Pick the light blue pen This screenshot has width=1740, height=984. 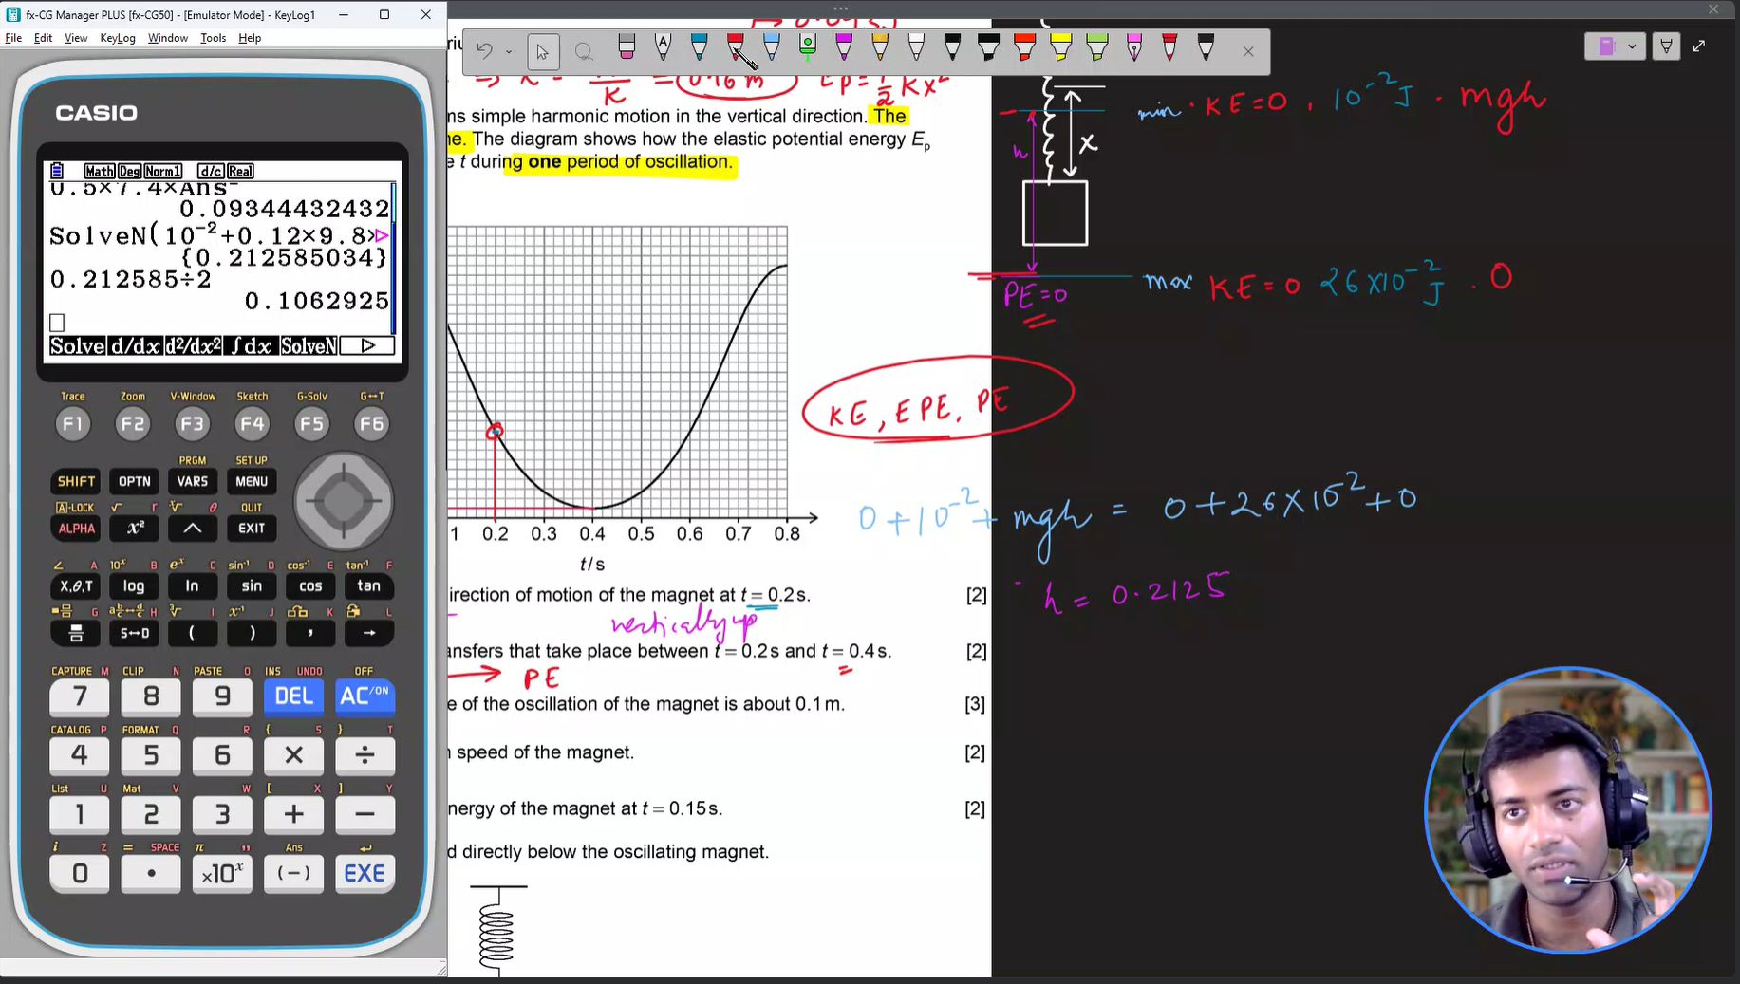pyautogui.click(x=772, y=47)
